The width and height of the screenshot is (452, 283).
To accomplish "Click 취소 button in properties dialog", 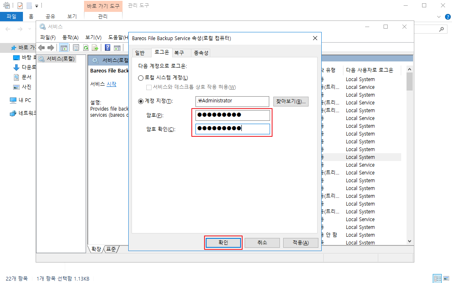I will pos(262,242).
